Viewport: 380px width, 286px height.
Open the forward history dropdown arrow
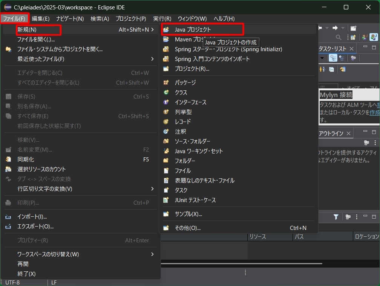tap(343, 28)
